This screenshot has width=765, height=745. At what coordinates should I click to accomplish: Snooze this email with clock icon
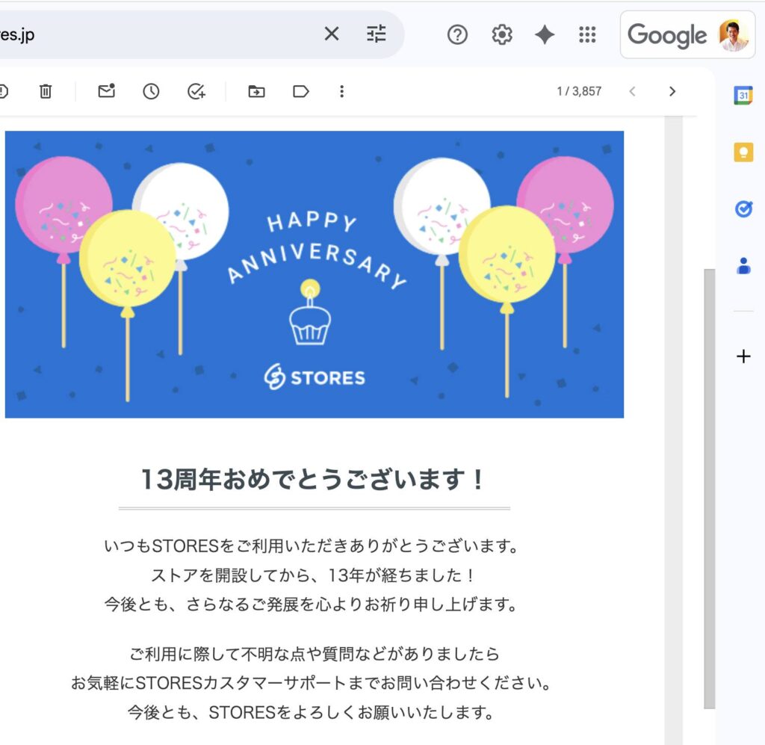tap(152, 91)
